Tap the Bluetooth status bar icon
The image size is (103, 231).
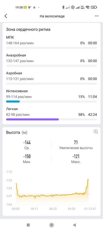(x=63, y=7)
